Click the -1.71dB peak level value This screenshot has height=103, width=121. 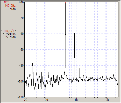10,9
